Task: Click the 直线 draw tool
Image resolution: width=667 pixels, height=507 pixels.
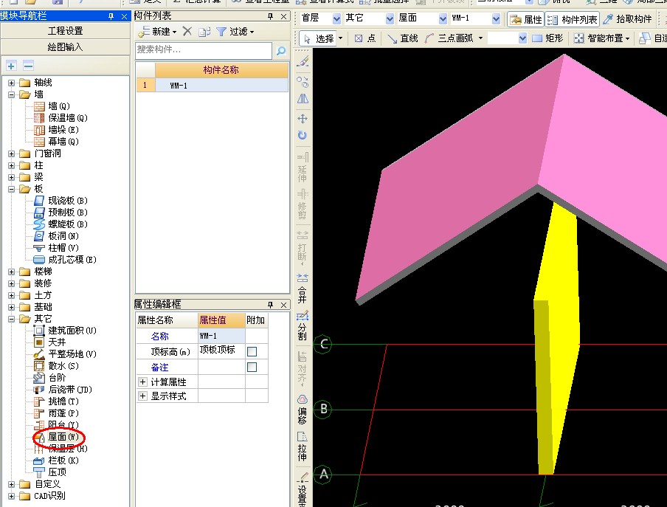Action: [403, 38]
